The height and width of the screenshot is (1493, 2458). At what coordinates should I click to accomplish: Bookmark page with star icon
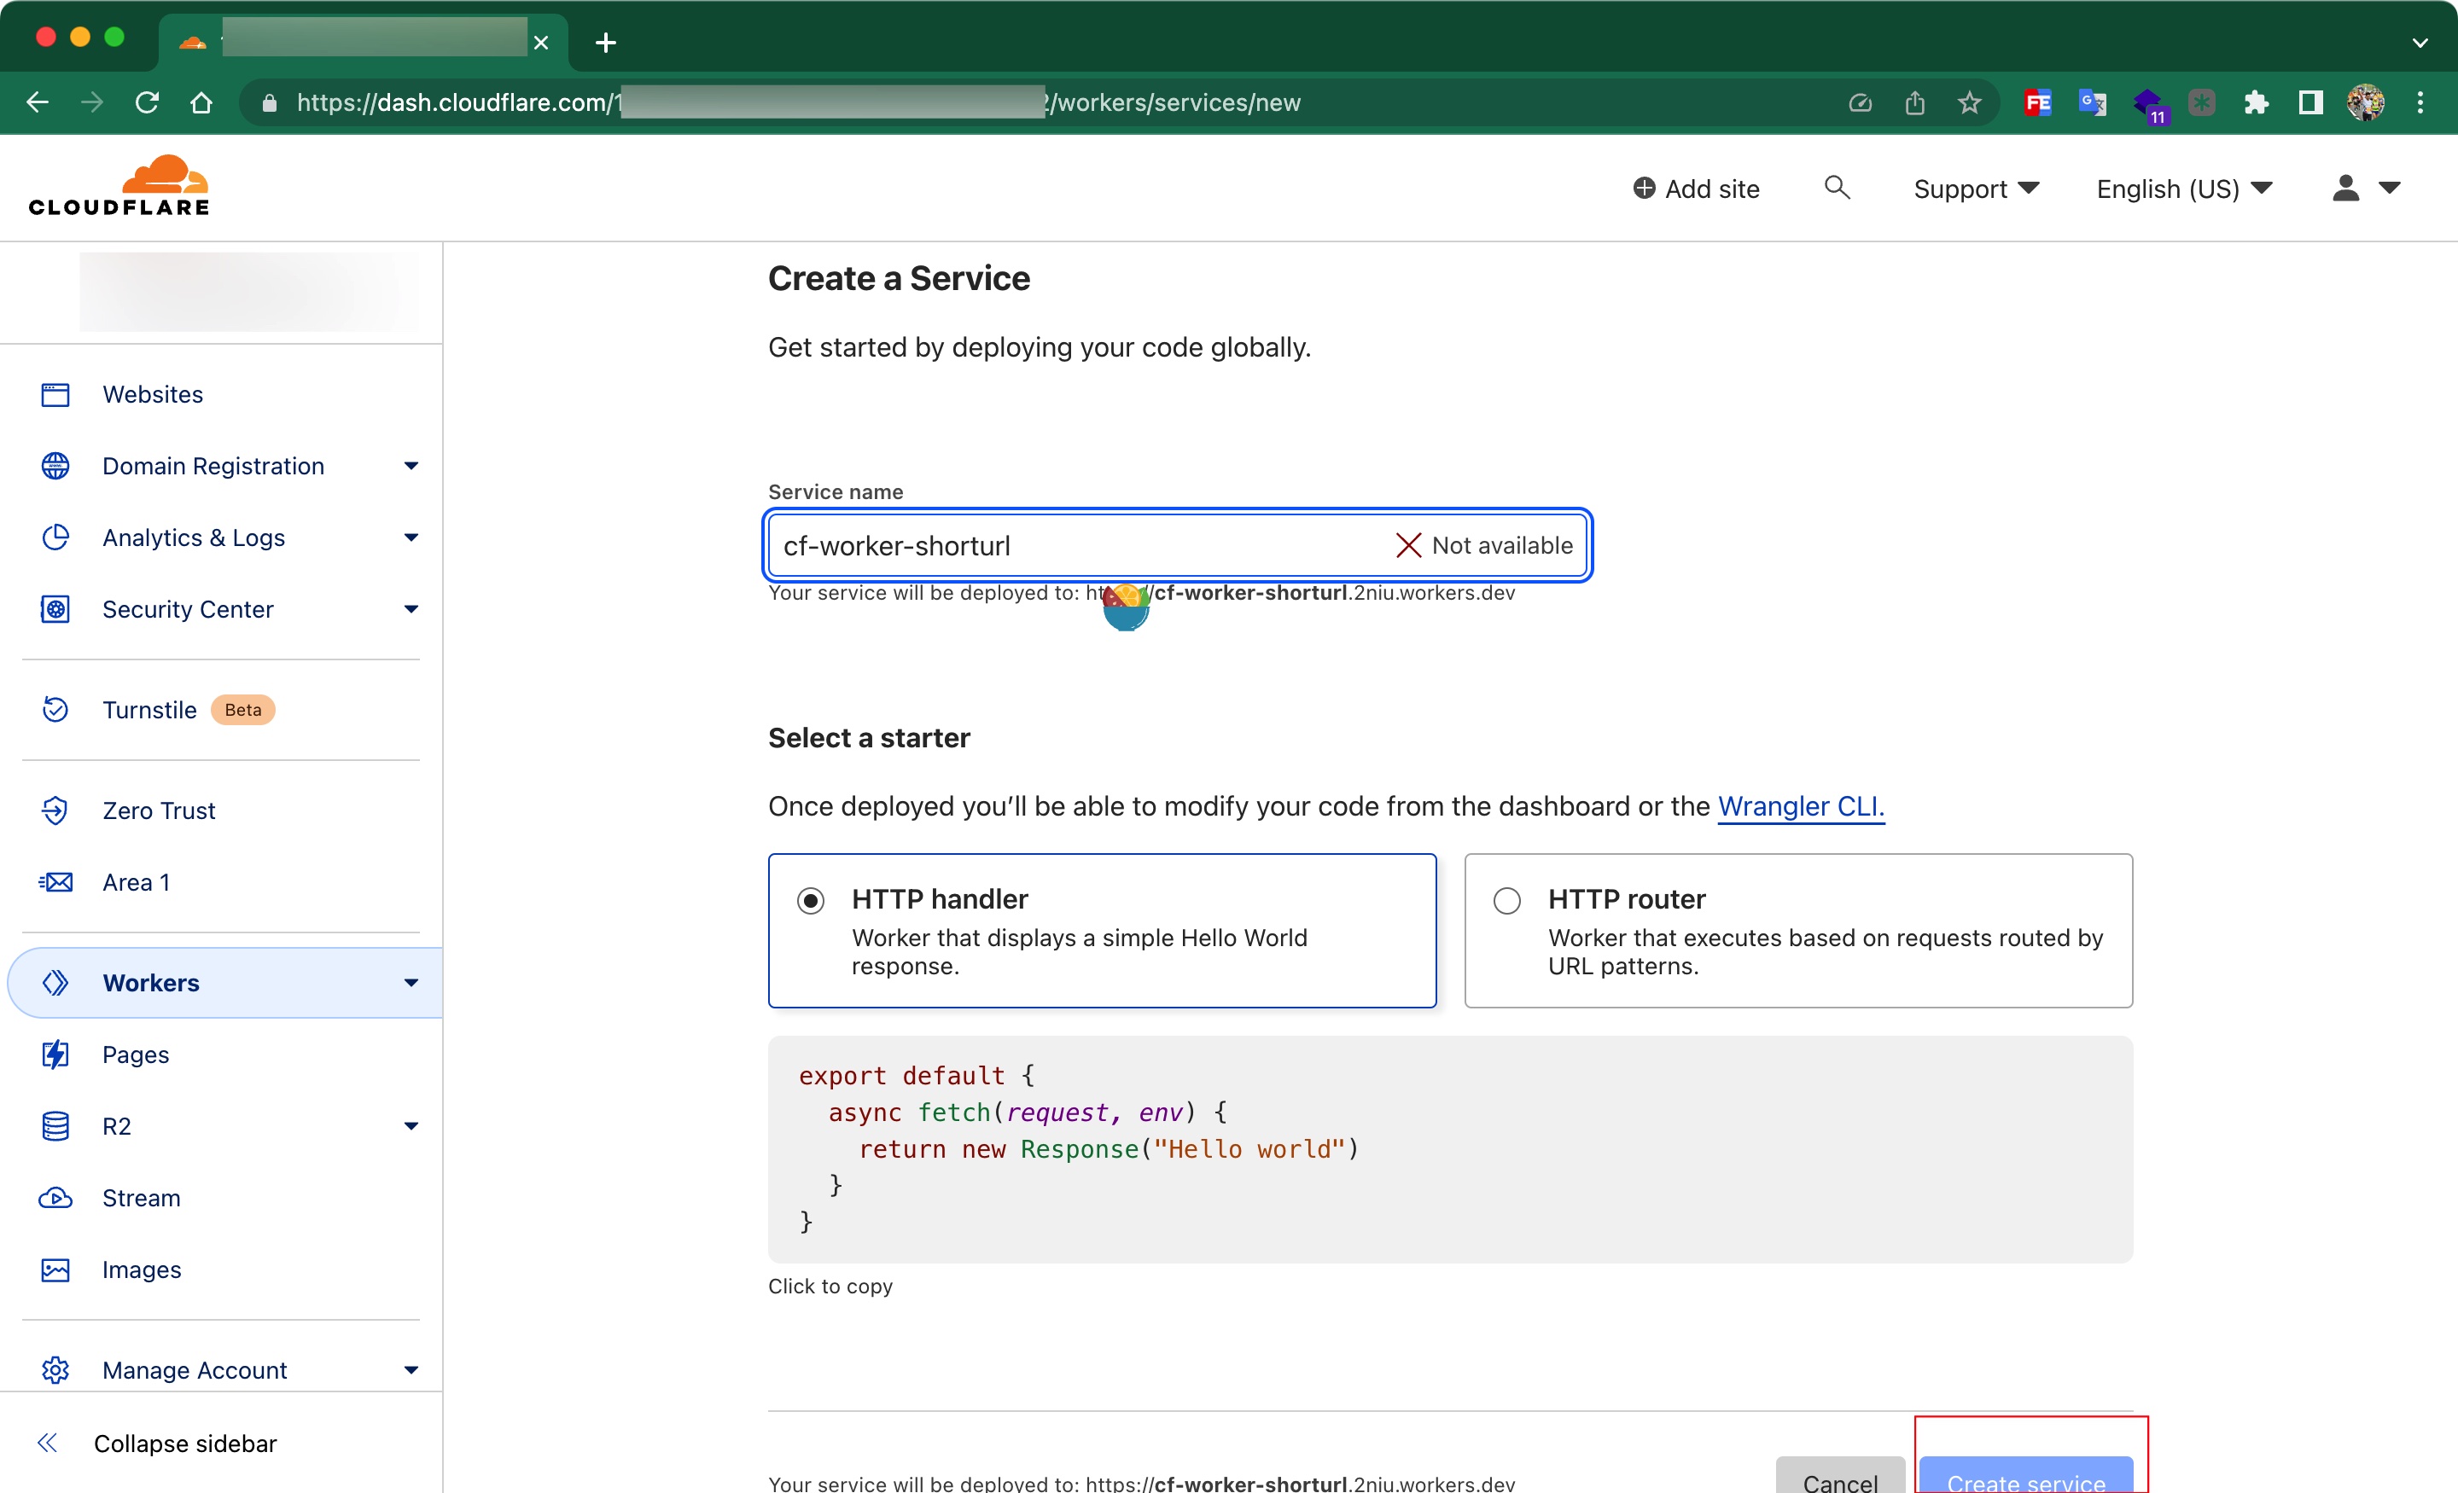1968,102
